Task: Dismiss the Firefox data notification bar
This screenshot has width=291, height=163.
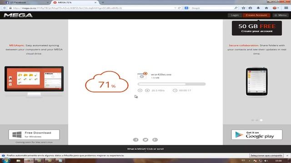Action: pos(287,155)
